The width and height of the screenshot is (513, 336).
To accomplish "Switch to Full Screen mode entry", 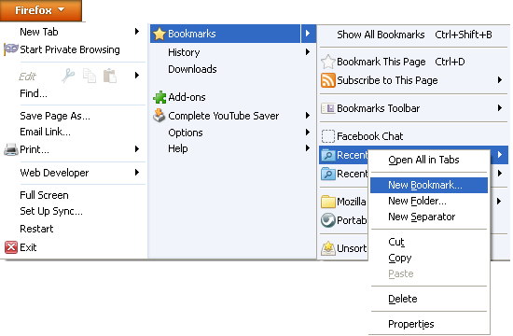I will tap(44, 195).
